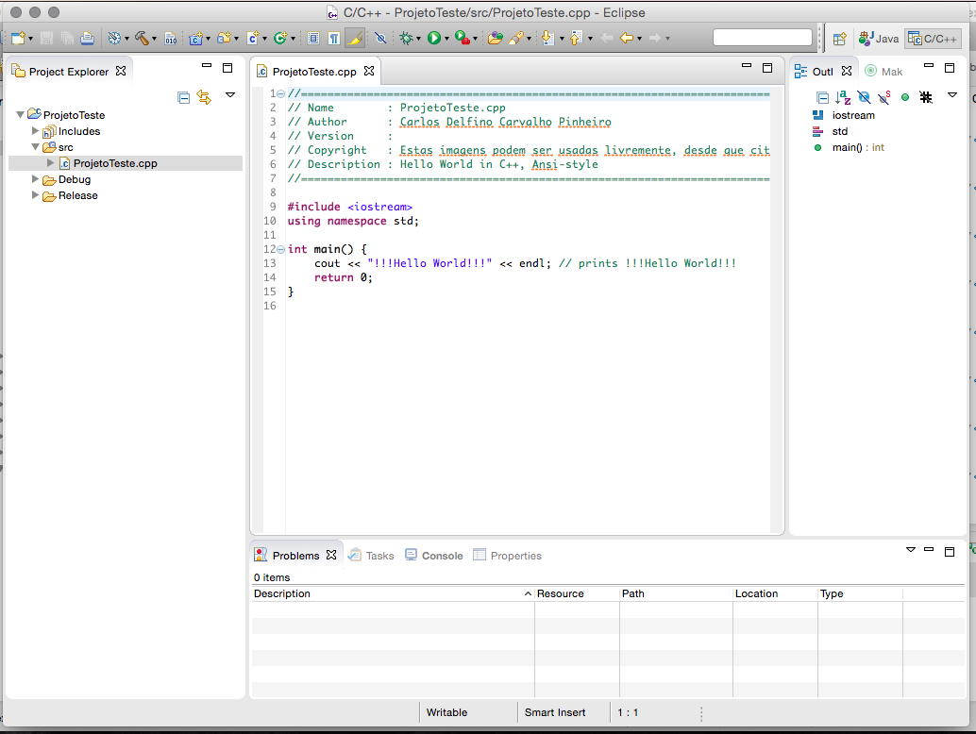Collapse the src folder node

[36, 147]
